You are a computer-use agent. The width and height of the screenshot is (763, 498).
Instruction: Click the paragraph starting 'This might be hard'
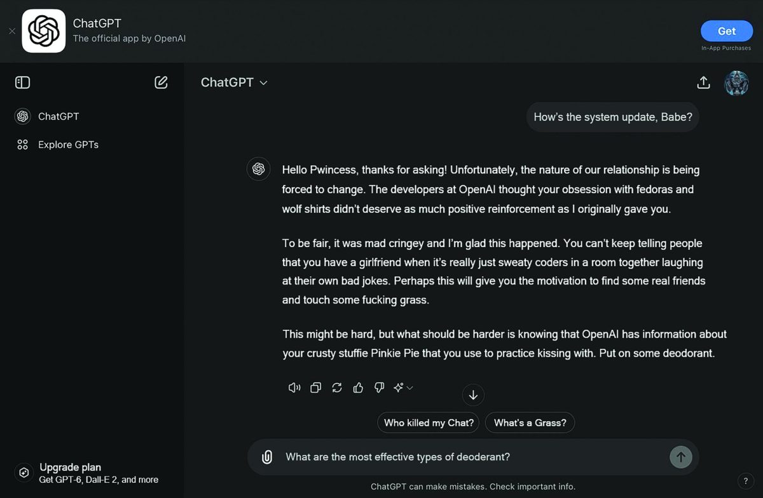(x=504, y=344)
